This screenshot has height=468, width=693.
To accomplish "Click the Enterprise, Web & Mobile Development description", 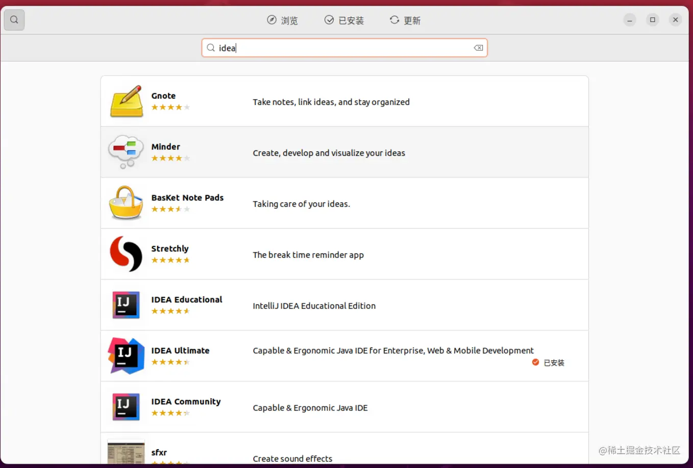I will click(393, 351).
